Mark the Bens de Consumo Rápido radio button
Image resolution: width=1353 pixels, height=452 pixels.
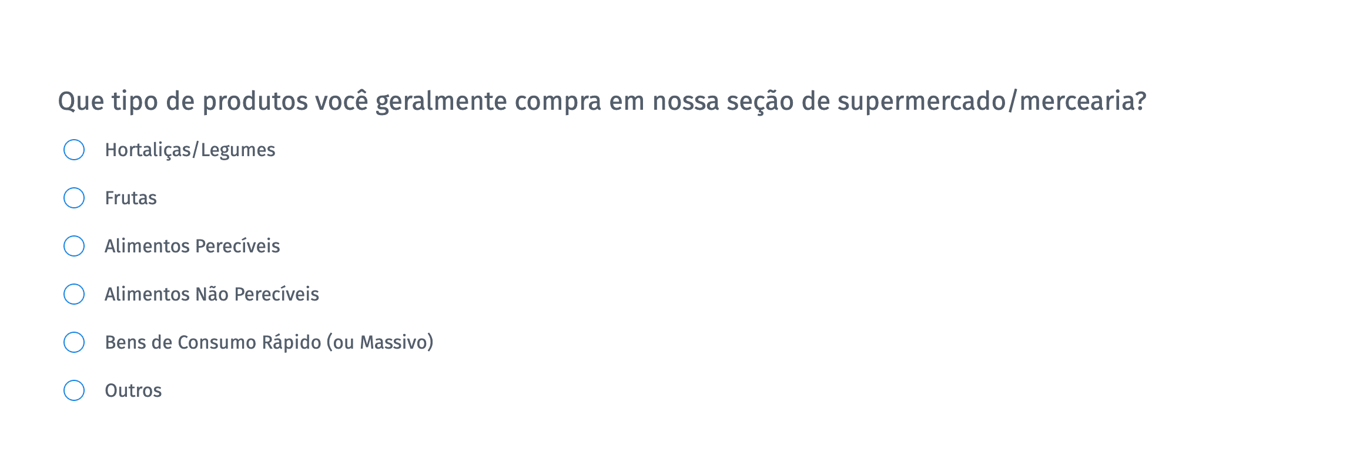click(74, 342)
